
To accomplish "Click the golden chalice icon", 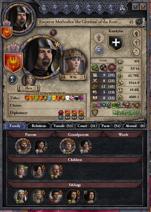I will [x=13, y=79].
